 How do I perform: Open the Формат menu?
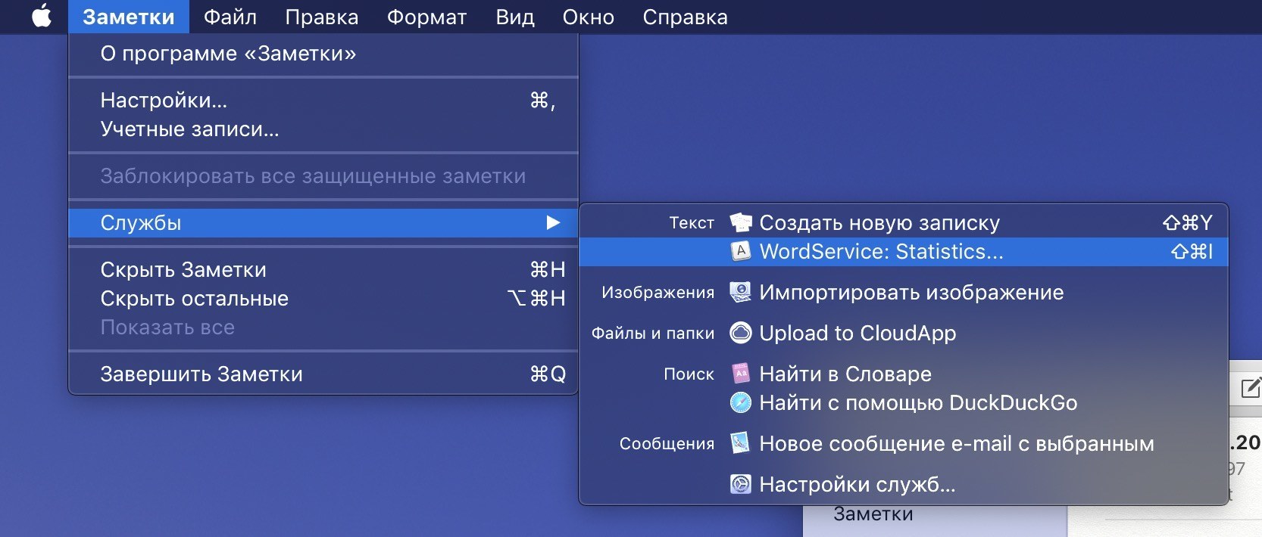[426, 17]
